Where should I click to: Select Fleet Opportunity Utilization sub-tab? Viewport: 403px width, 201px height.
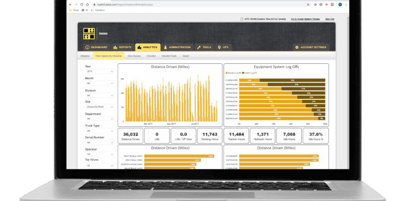(x=109, y=56)
